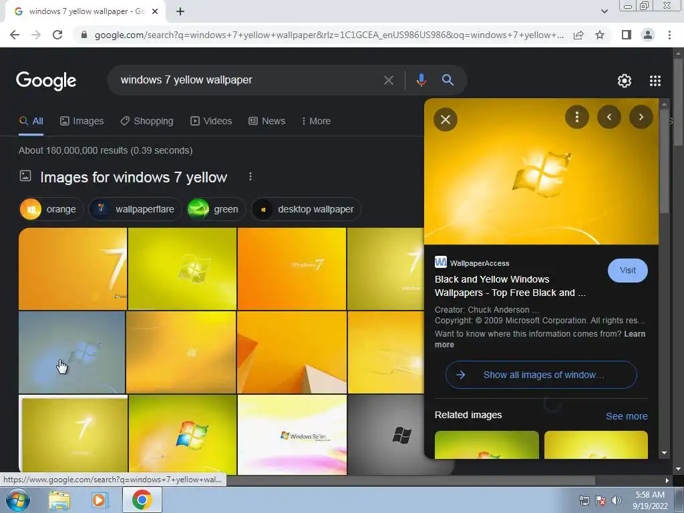Viewport: 684px width, 513px height.
Task: Go back to the previous page
Action: 15,35
